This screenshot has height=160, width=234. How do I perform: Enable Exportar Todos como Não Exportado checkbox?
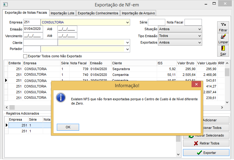[x=25, y=56]
